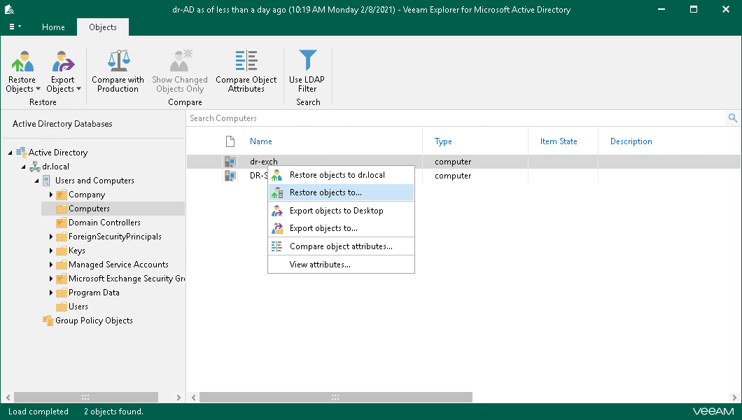This screenshot has width=742, height=420.
Task: Click Export objects to Desktop icon in menu
Action: [276, 211]
